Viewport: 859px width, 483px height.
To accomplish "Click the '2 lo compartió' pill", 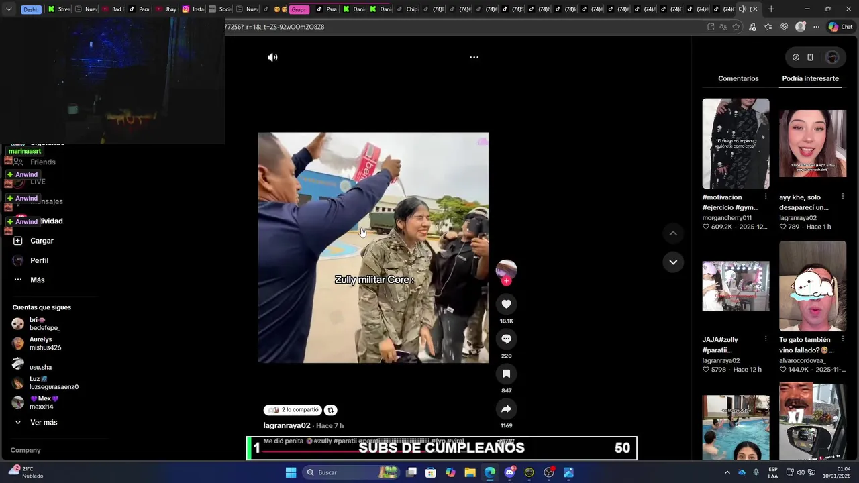I will pyautogui.click(x=293, y=410).
